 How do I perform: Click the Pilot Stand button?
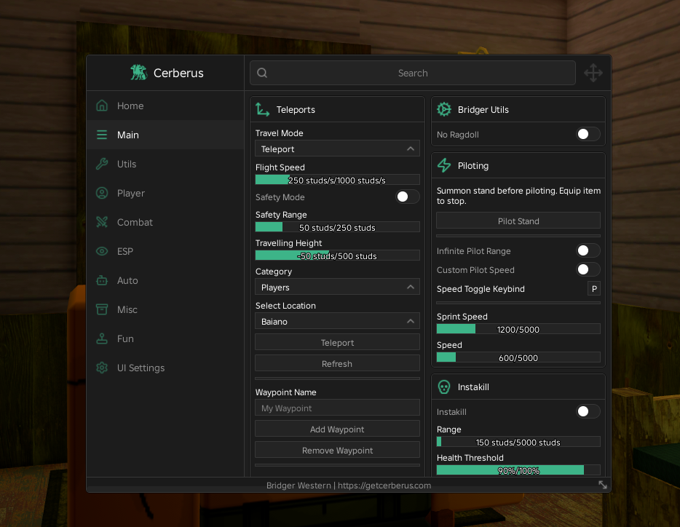pos(518,221)
